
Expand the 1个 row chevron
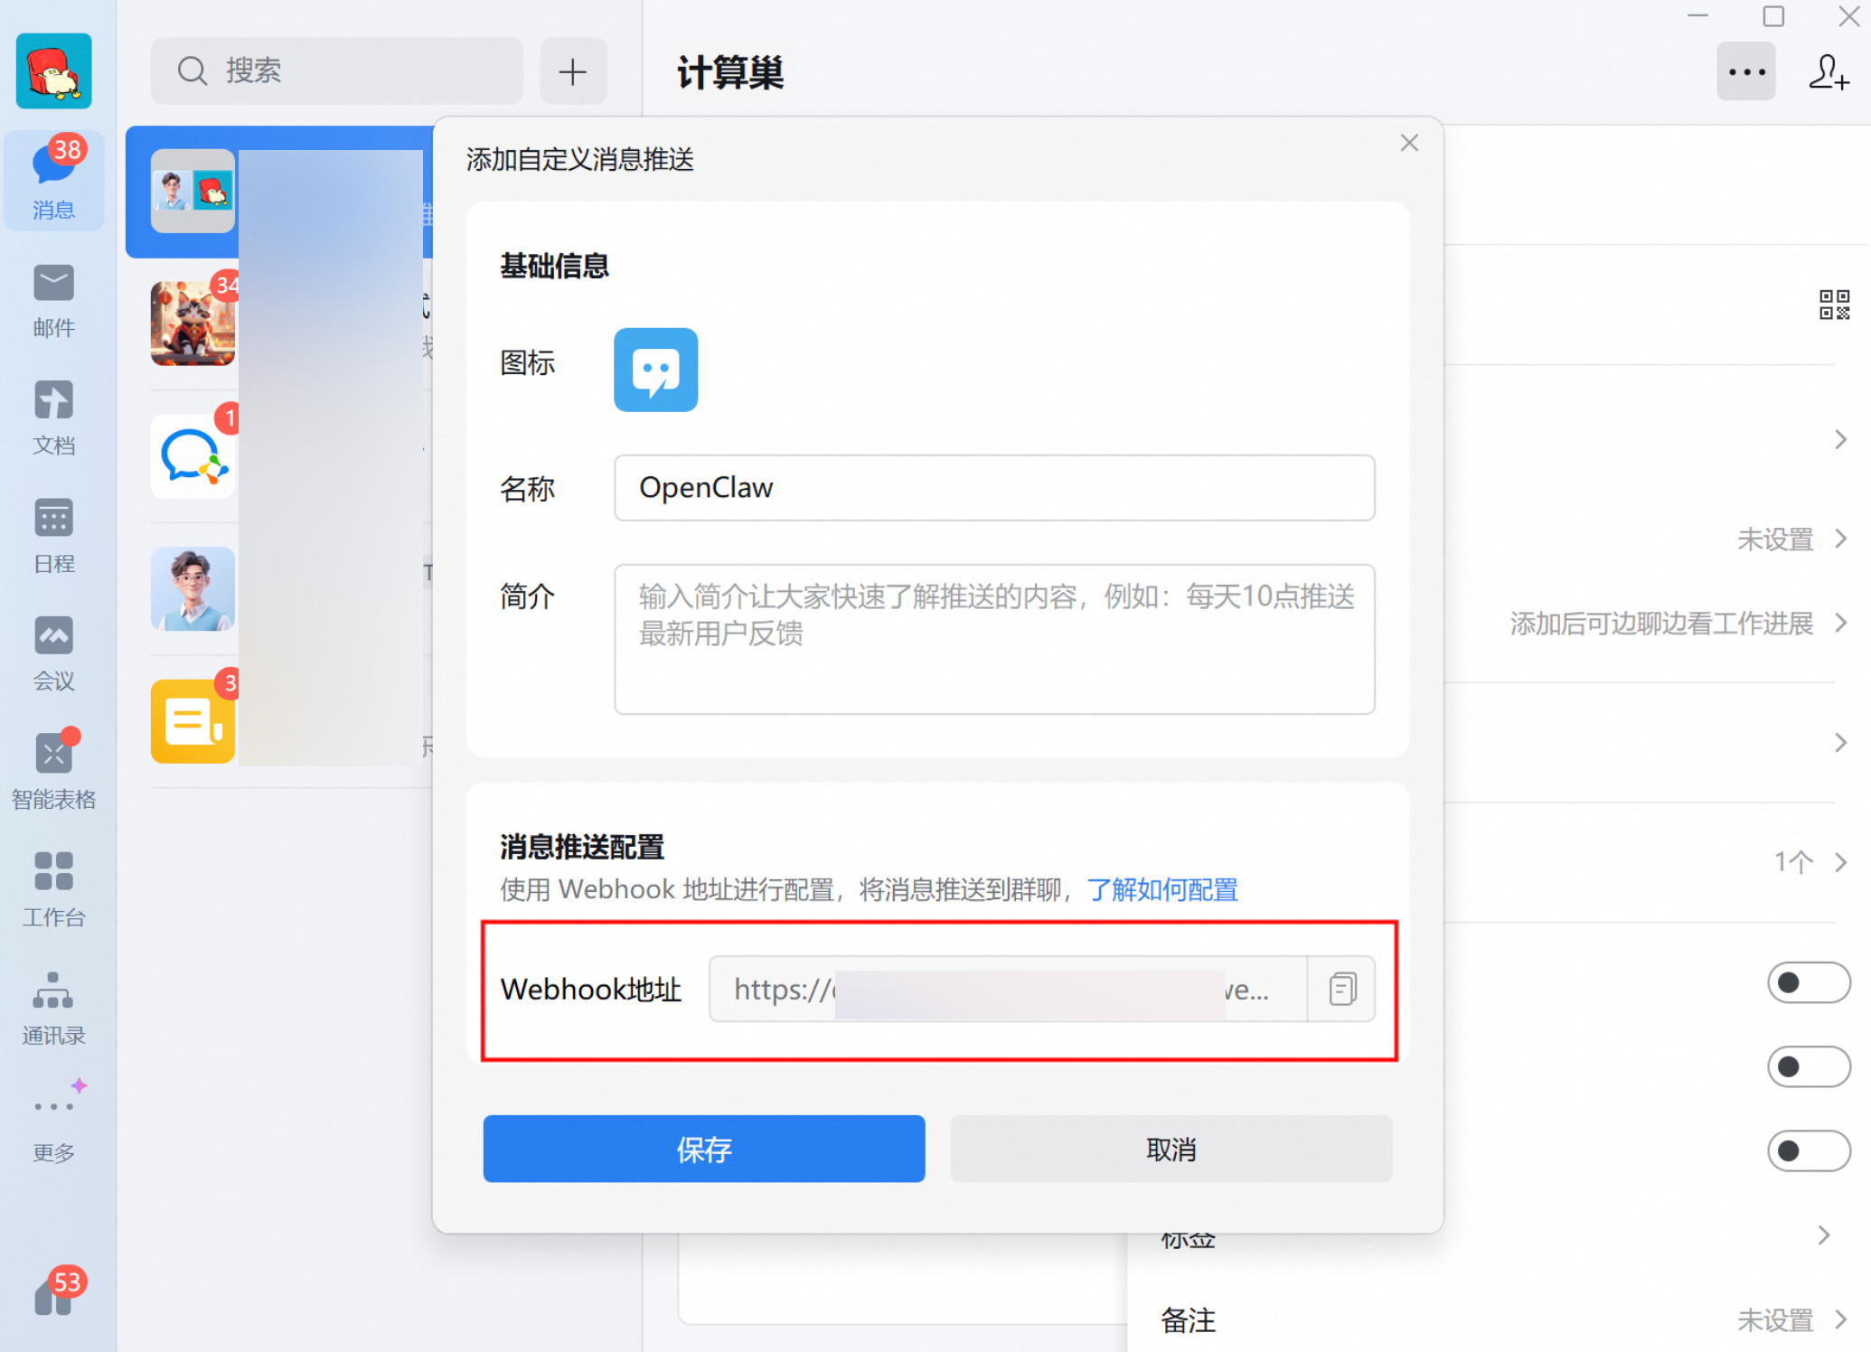point(1840,861)
